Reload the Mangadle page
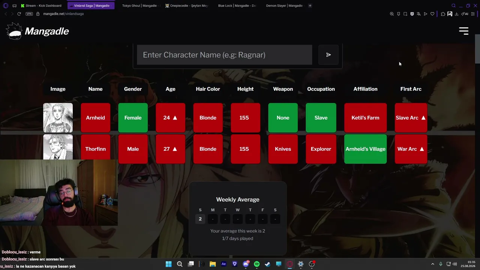480x270 pixels. coord(19,14)
